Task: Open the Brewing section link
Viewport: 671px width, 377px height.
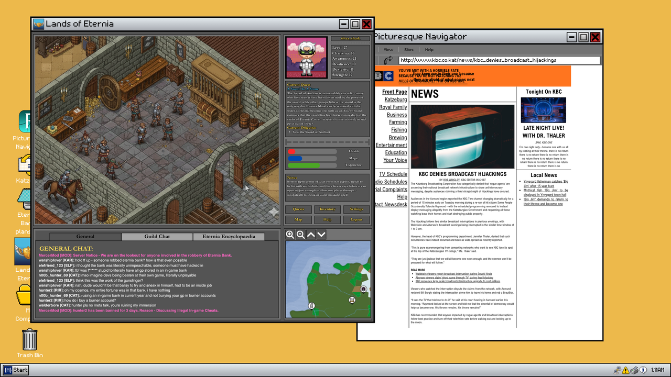Action: pos(398,138)
